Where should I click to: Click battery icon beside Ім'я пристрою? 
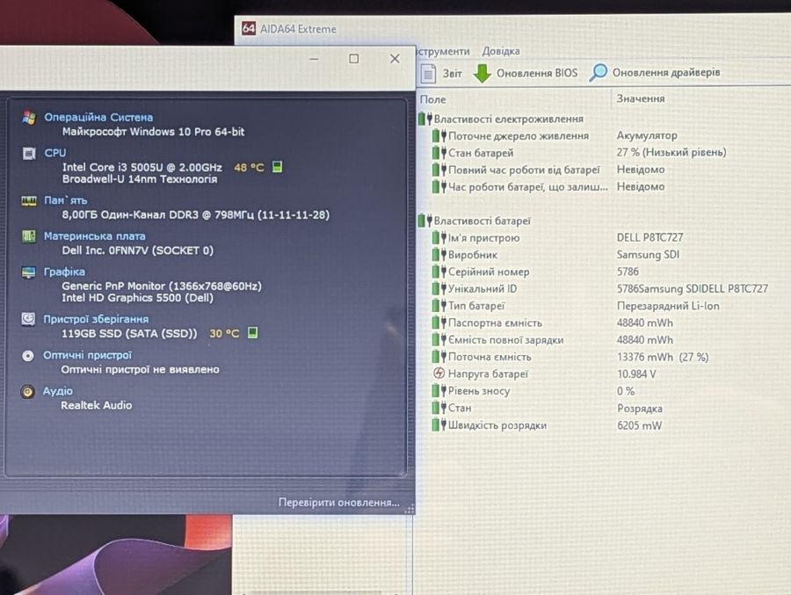click(x=439, y=237)
